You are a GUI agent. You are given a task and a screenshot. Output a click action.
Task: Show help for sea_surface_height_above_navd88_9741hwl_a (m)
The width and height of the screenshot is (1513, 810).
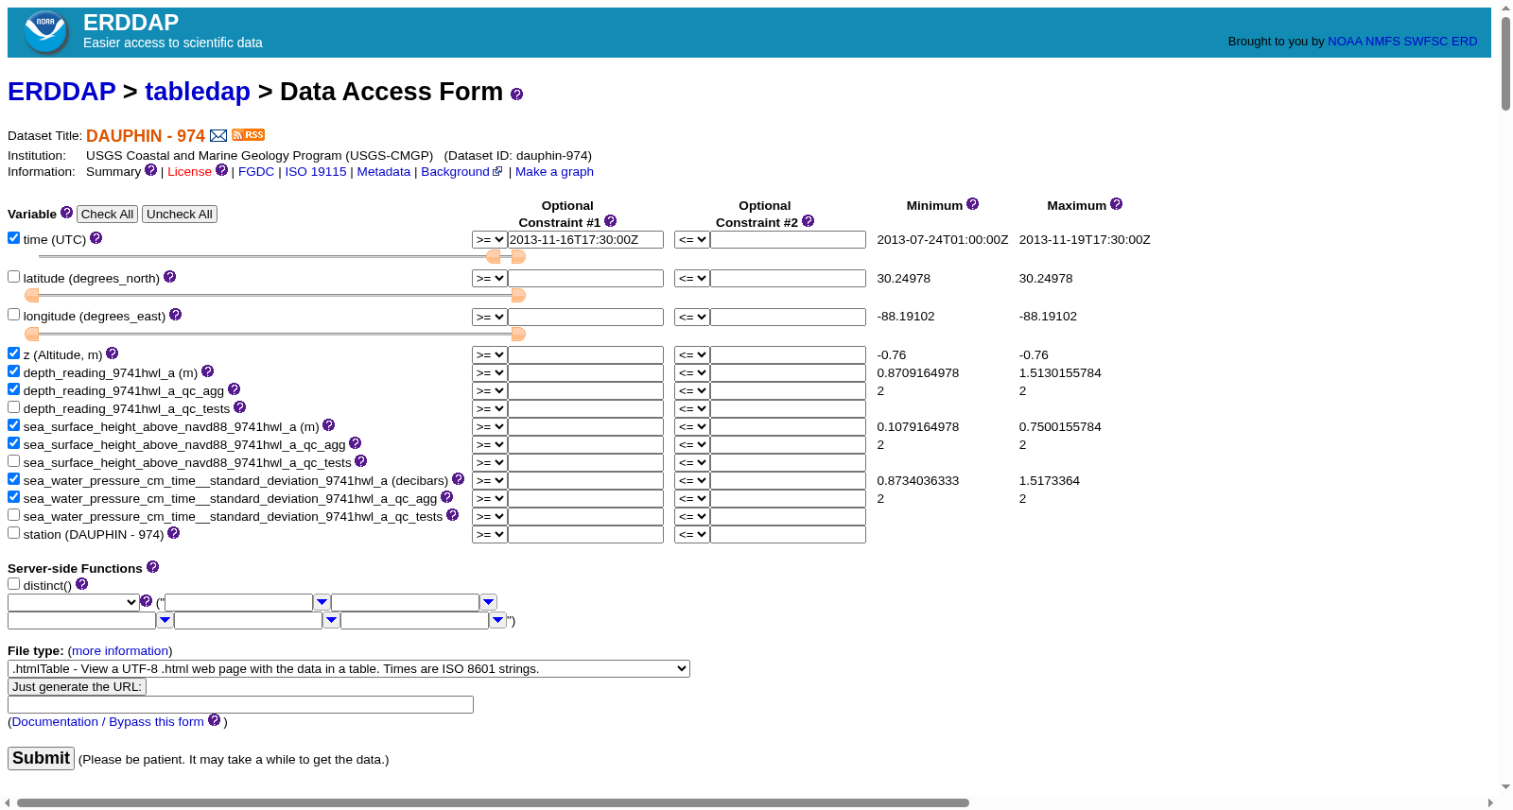328,425
